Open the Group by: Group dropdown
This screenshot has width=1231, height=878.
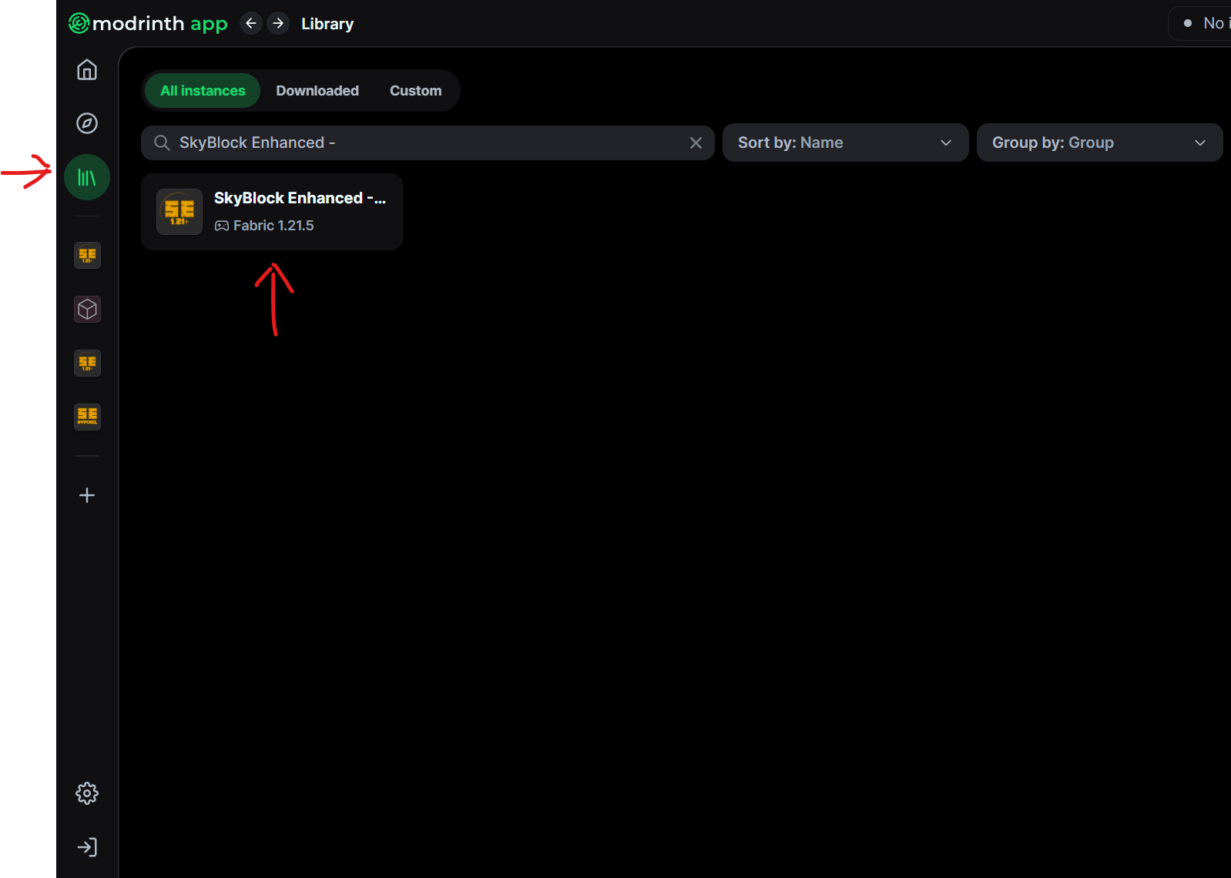tap(1099, 142)
